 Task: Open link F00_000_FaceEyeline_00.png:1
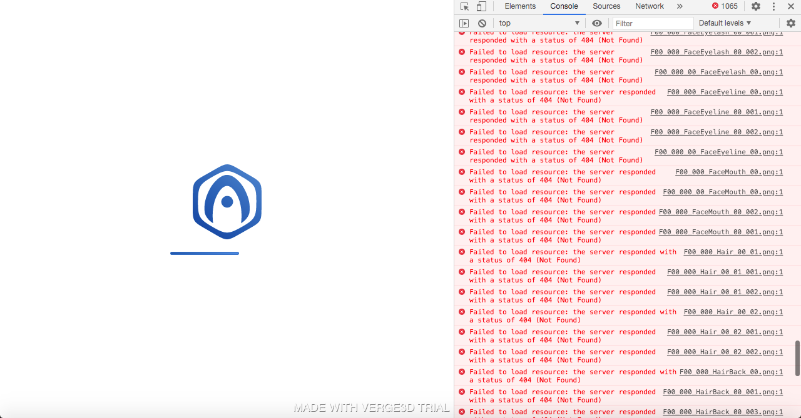725,92
